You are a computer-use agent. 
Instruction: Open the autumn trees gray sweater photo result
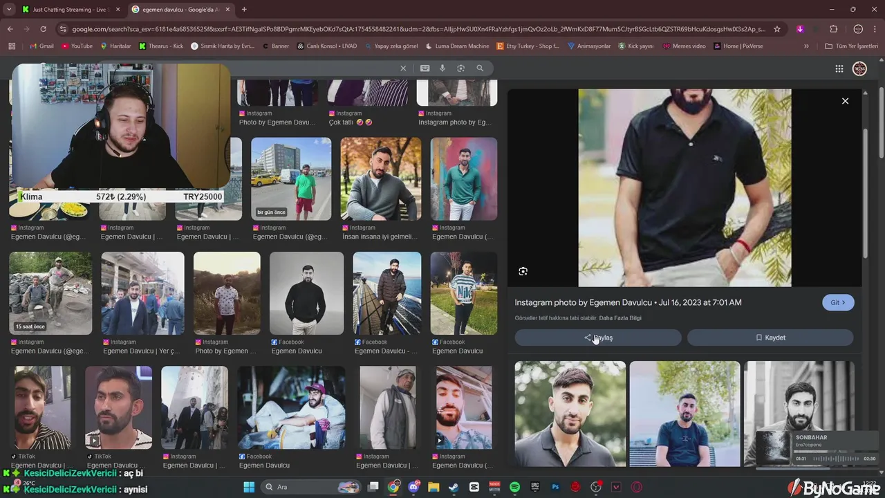[x=380, y=179]
